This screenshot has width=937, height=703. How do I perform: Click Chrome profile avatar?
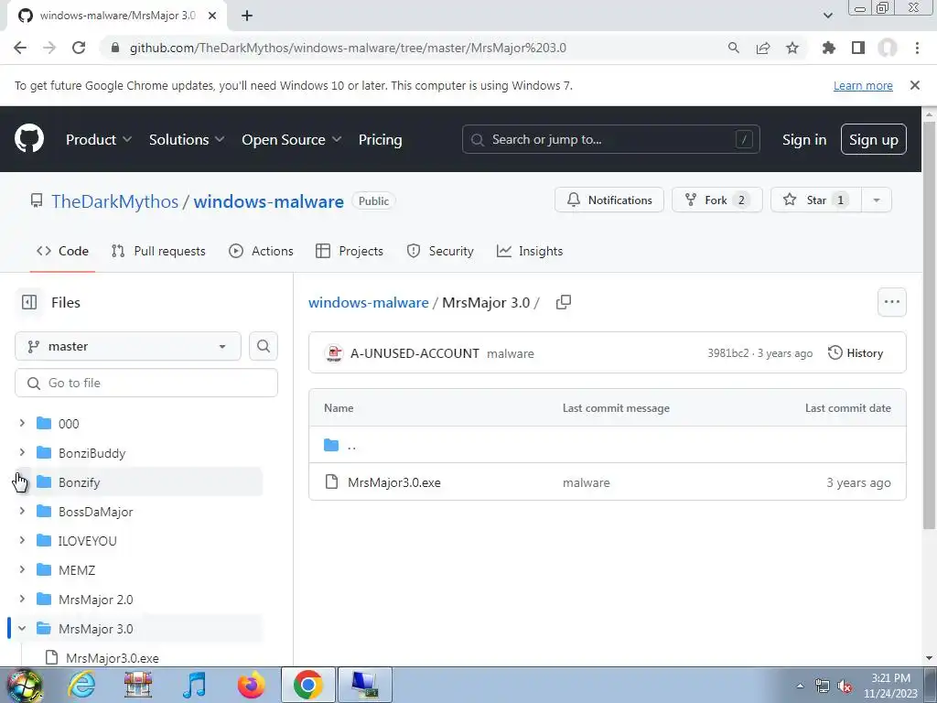(x=888, y=48)
